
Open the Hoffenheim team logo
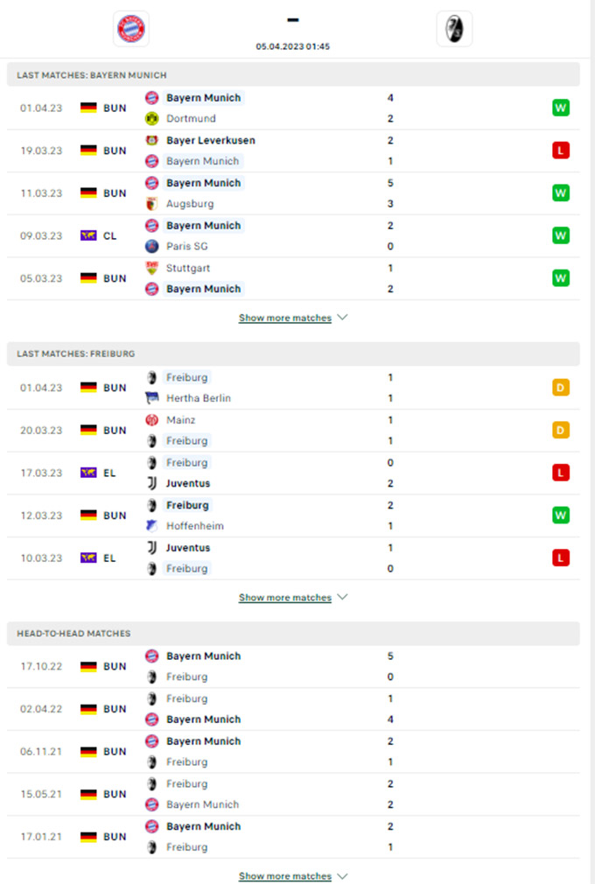click(x=151, y=526)
